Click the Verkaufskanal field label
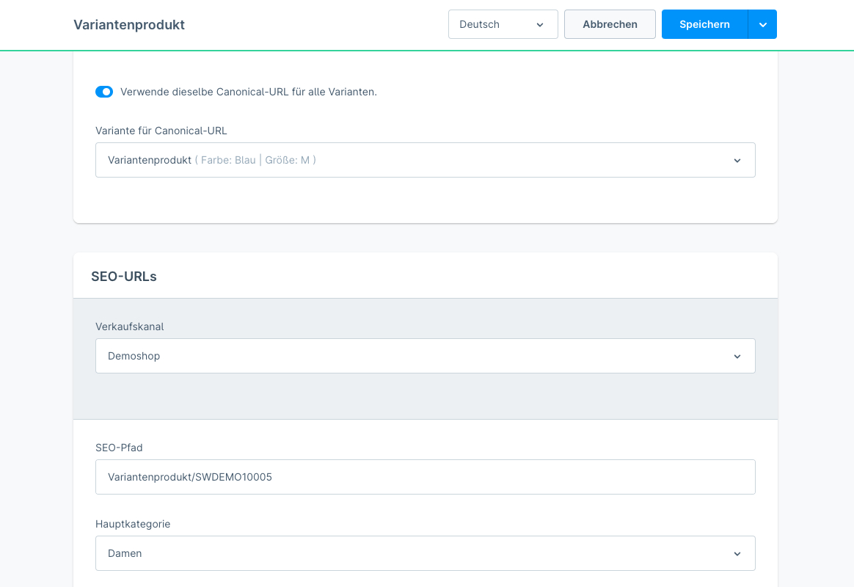 click(x=130, y=327)
